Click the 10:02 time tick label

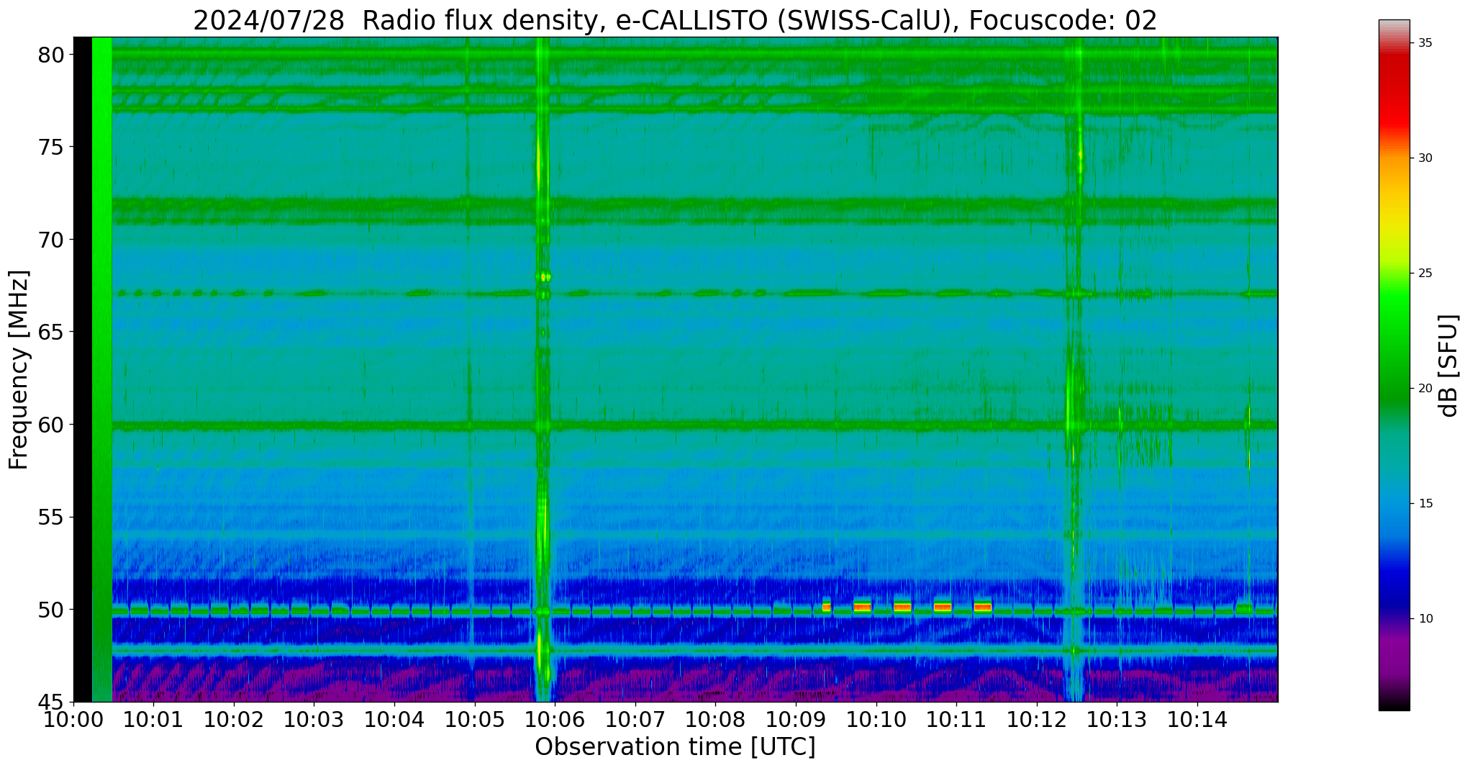[234, 720]
